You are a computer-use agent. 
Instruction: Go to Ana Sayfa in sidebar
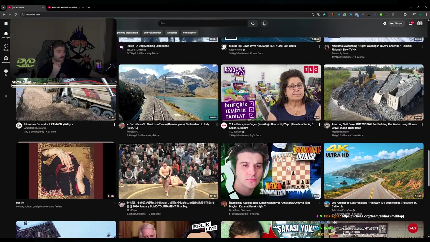(x=6, y=35)
